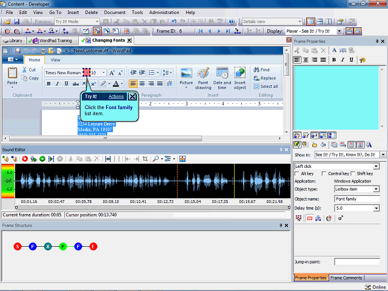Open the Display player mode dropdown
Viewport: 388px width, 291px height.
(x=340, y=31)
